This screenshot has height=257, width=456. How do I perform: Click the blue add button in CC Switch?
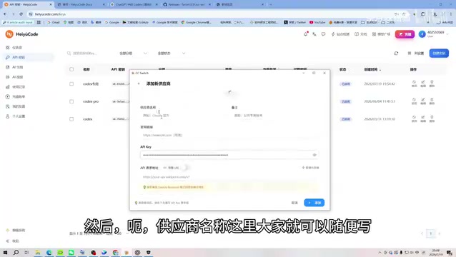pos(314,203)
